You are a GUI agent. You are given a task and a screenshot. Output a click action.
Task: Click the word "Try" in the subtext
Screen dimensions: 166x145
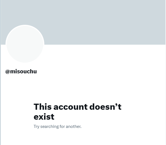[x=36, y=127]
